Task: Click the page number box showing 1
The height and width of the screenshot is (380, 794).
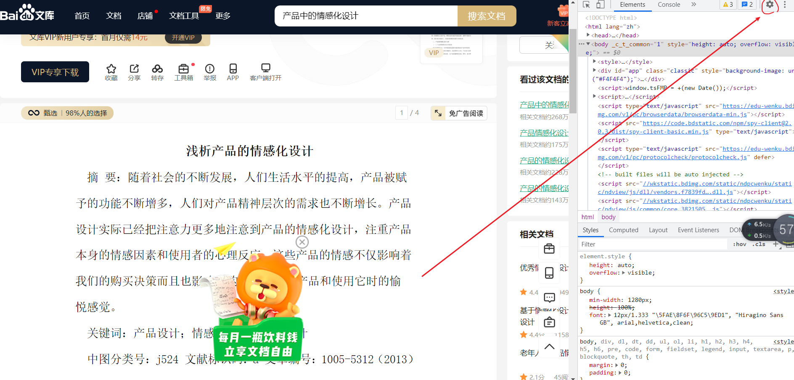Action: (402, 113)
